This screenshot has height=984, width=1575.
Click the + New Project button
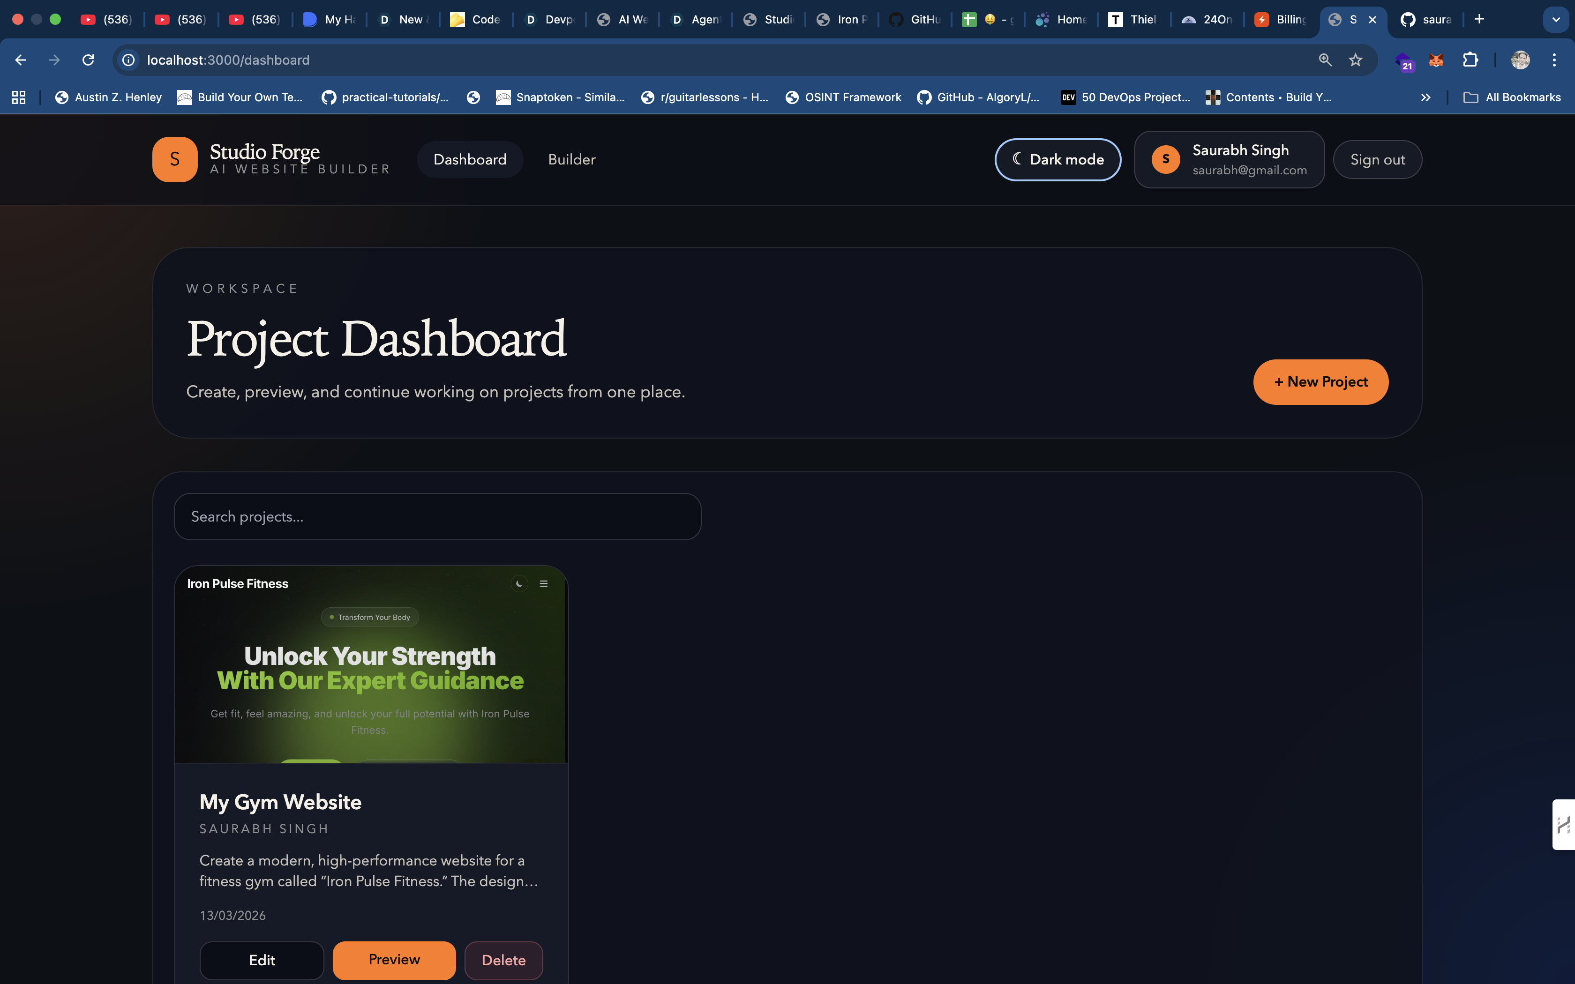pos(1320,382)
